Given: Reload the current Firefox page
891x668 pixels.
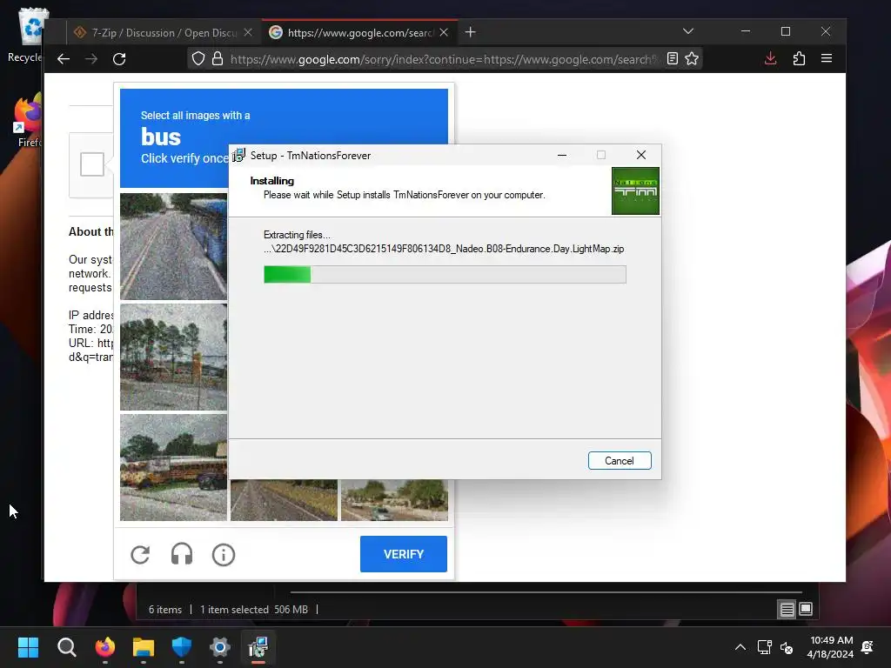Looking at the screenshot, I should click(x=118, y=58).
